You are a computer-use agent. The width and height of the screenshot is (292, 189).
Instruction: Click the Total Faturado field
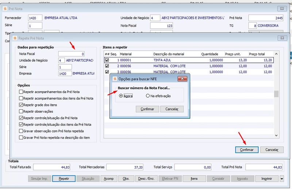pyautogui.click(x=51, y=167)
